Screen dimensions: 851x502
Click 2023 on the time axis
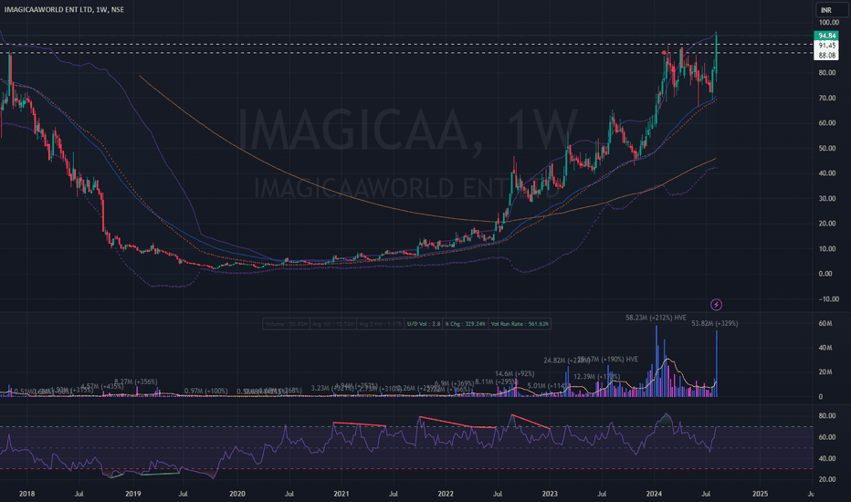550,494
